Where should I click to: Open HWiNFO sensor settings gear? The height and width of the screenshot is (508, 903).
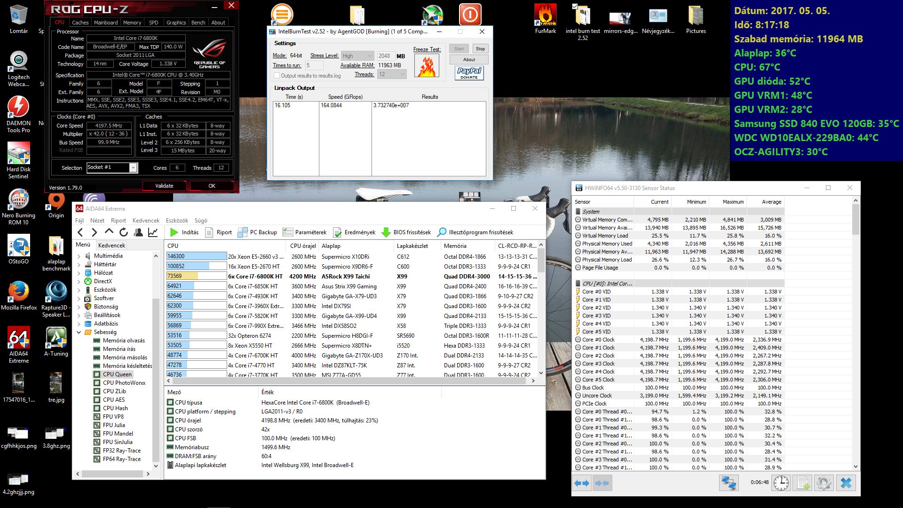824,483
